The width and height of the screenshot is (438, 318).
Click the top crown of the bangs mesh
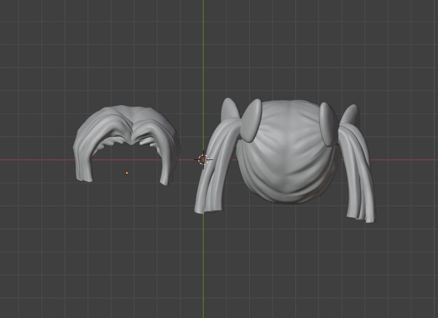pos(127,111)
